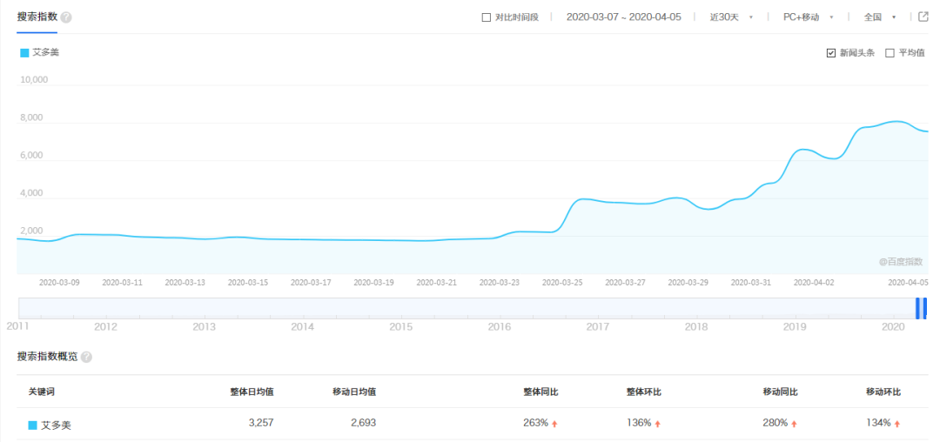The image size is (940, 442).
Task: Select the 搜索指数 tab
Action: 37,17
